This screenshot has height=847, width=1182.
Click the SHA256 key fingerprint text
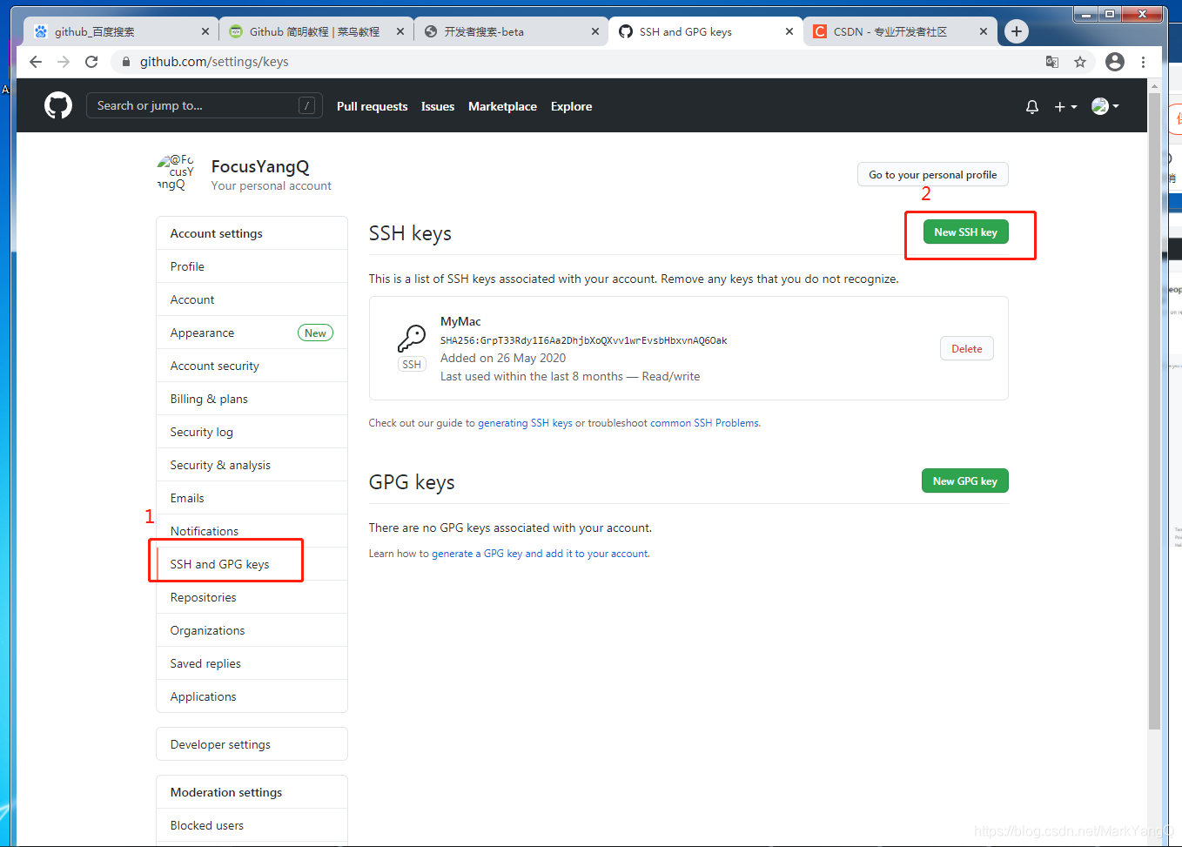tap(583, 340)
